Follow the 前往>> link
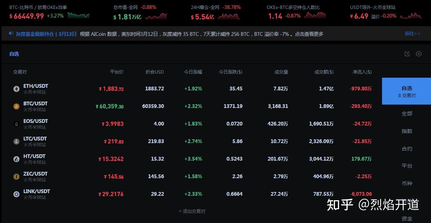Screen dimensions: 431x223 click(x=412, y=34)
